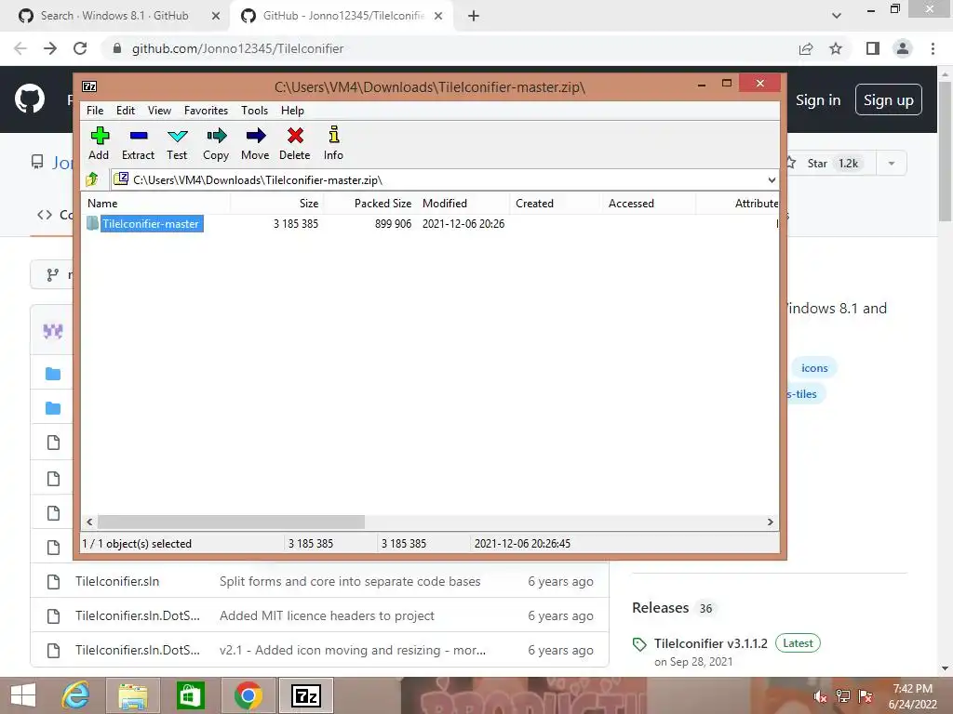Image resolution: width=953 pixels, height=714 pixels.
Task: Sort by the Size column header
Action: (x=277, y=204)
